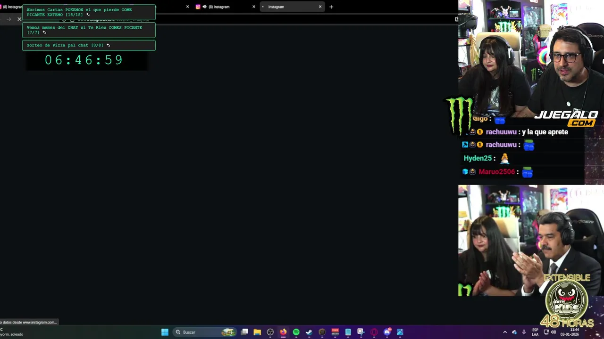The image size is (604, 339).
Task: Click the 'Sorteo de Pizza pal chat' goal
Action: coord(89,45)
